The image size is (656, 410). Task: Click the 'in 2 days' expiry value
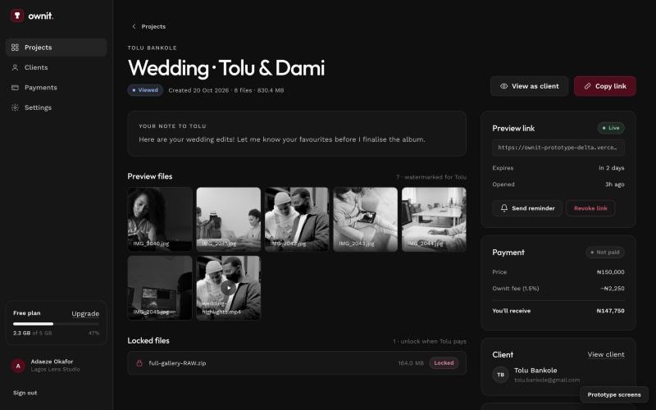point(611,168)
